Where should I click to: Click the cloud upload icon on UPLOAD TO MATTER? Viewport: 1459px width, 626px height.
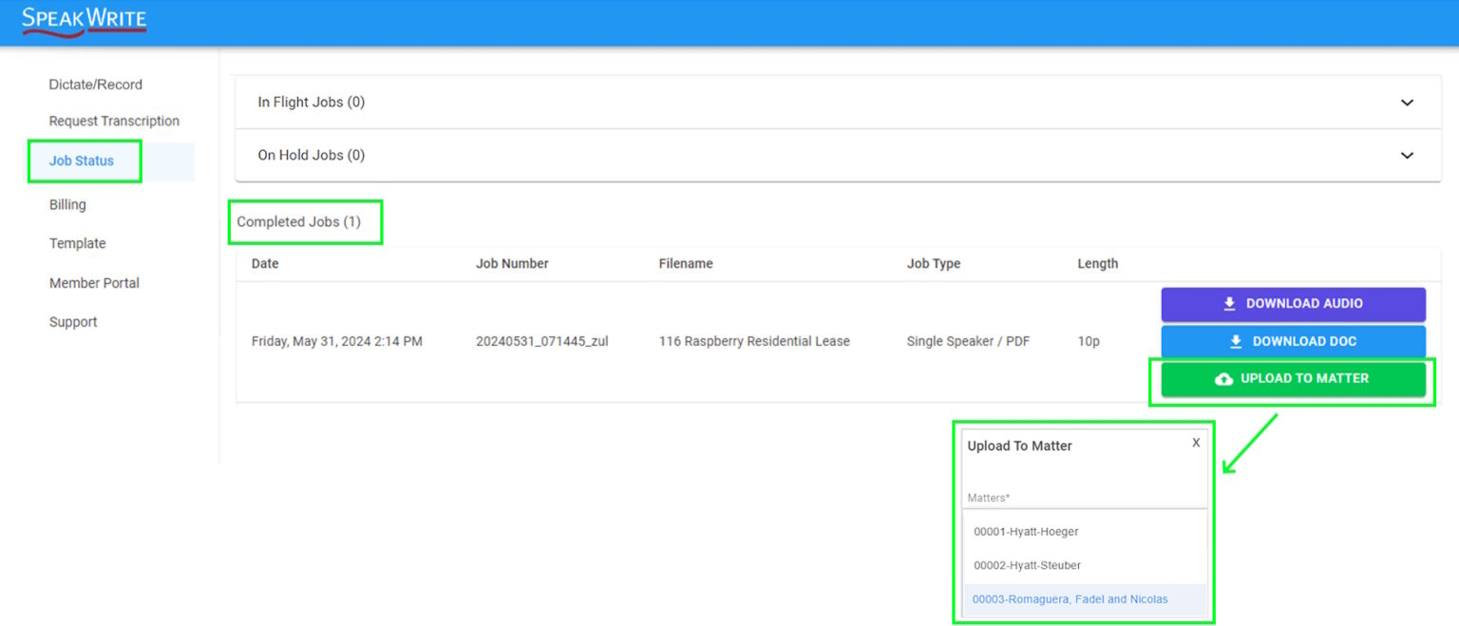[1225, 377]
